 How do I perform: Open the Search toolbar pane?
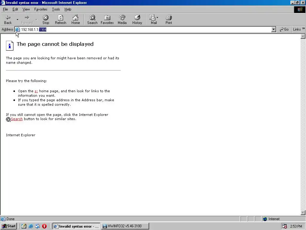click(92, 19)
